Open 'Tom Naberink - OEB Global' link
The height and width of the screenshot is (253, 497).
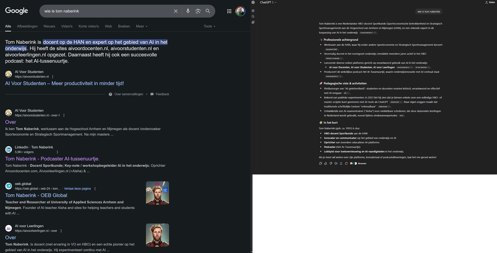(x=36, y=195)
